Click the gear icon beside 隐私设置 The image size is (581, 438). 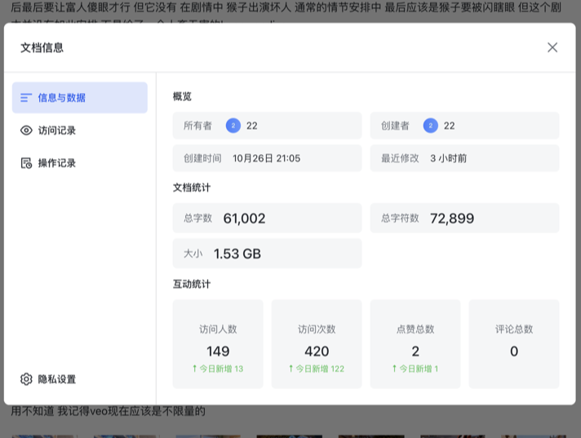(26, 379)
